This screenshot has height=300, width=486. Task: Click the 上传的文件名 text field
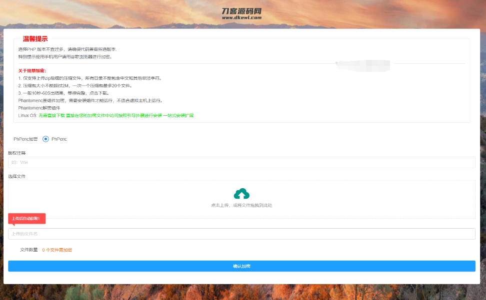pos(241,234)
